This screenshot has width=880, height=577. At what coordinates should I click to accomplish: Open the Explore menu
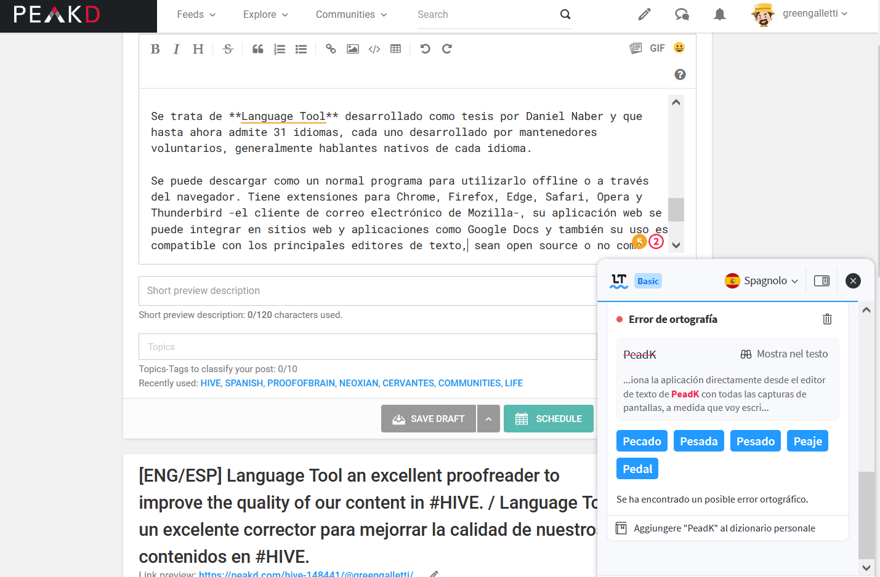[265, 14]
